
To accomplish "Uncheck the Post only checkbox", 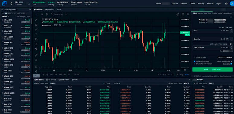I will 231,64.
